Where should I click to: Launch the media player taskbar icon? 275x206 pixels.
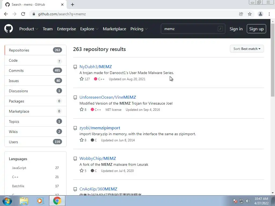point(40,201)
